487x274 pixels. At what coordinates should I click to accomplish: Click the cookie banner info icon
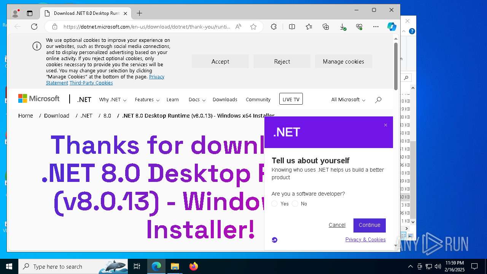(37, 46)
